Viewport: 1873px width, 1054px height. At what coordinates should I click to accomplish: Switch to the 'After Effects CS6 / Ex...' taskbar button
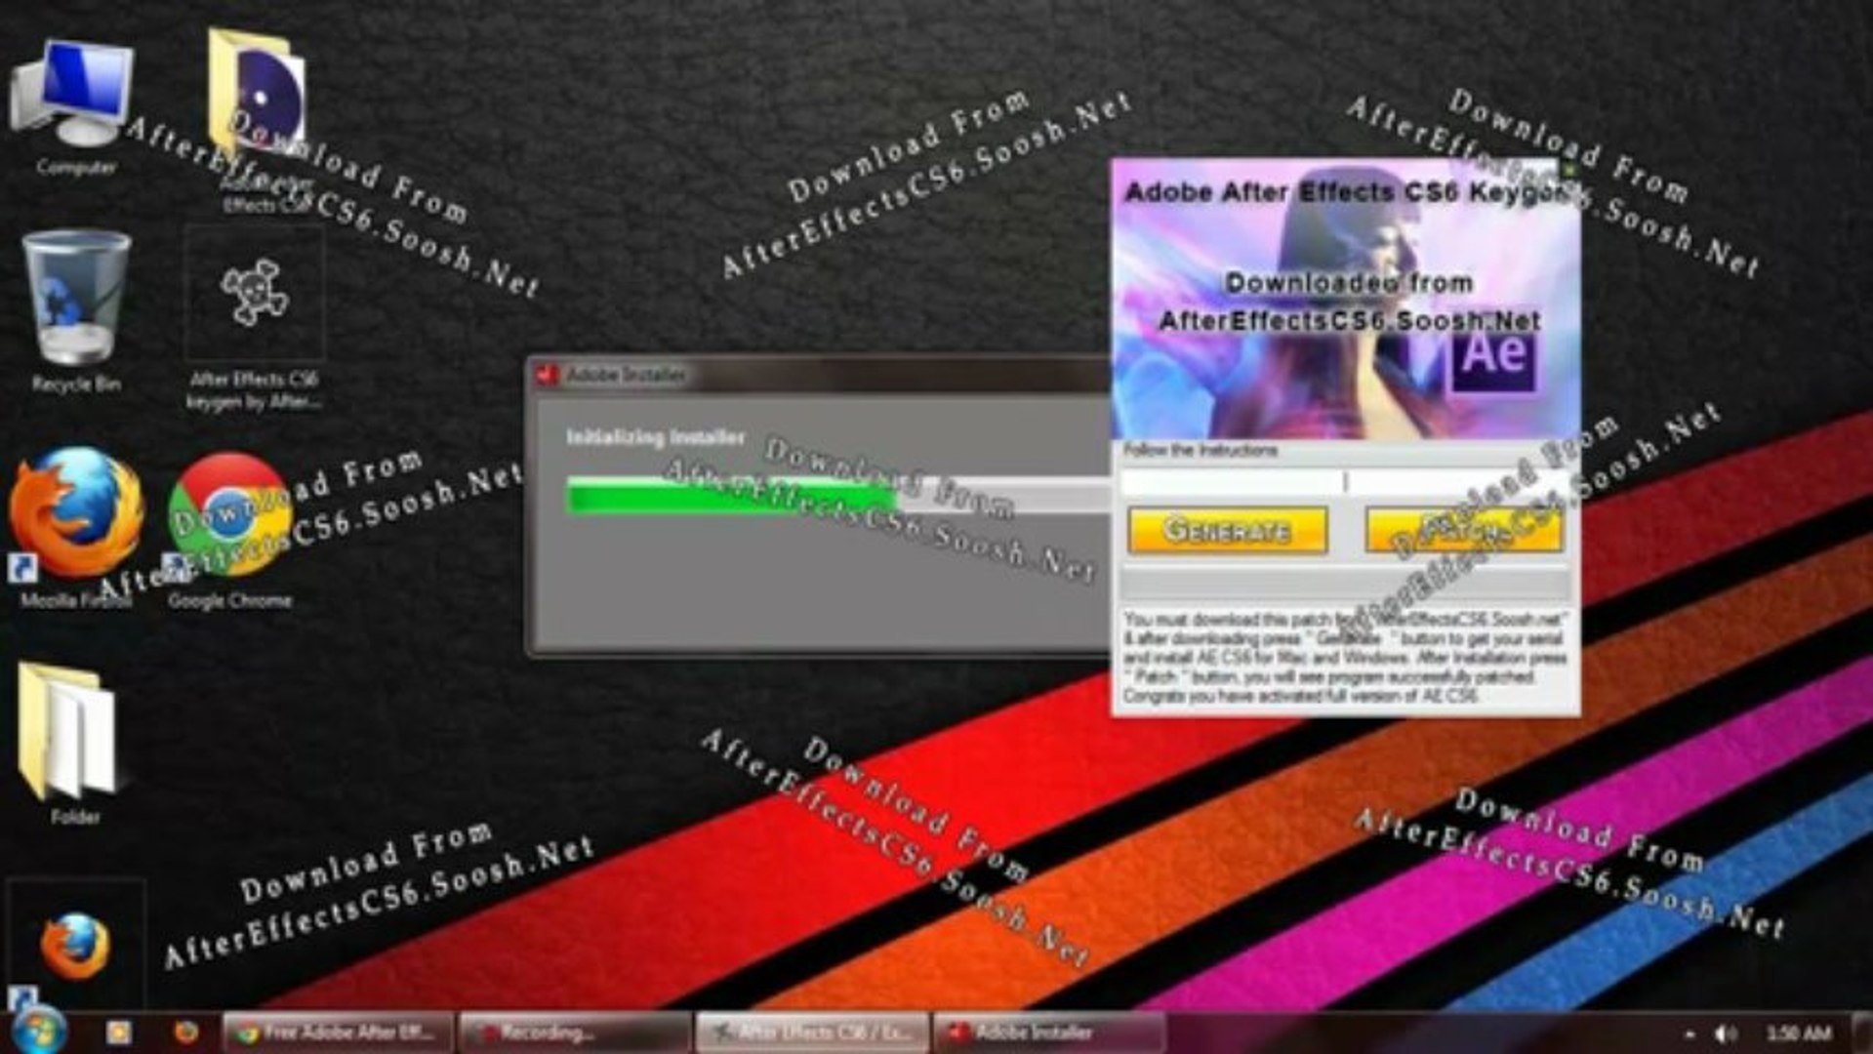click(x=811, y=1032)
